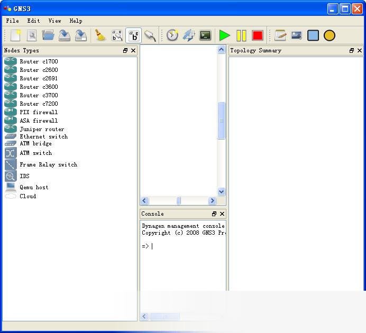Click console horizontal scrollbar thumb
366x333 pixels.
click(x=164, y=317)
